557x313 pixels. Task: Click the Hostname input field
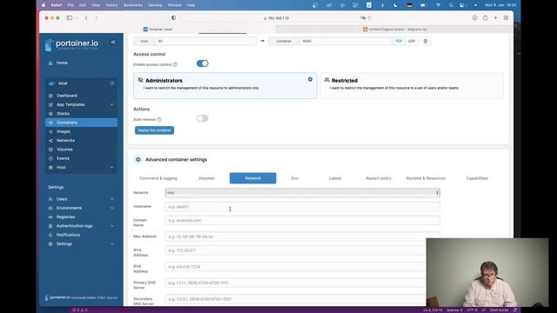point(302,207)
